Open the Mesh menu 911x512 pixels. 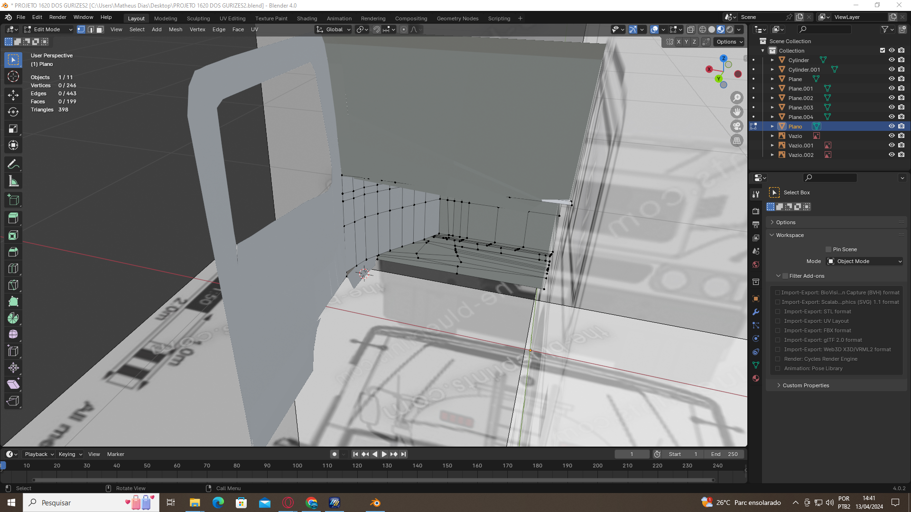tap(176, 29)
